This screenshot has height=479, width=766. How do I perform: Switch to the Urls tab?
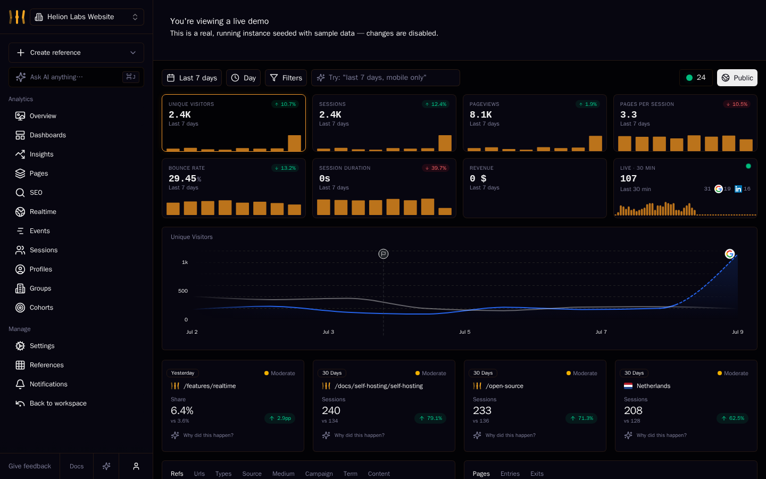[199, 474]
